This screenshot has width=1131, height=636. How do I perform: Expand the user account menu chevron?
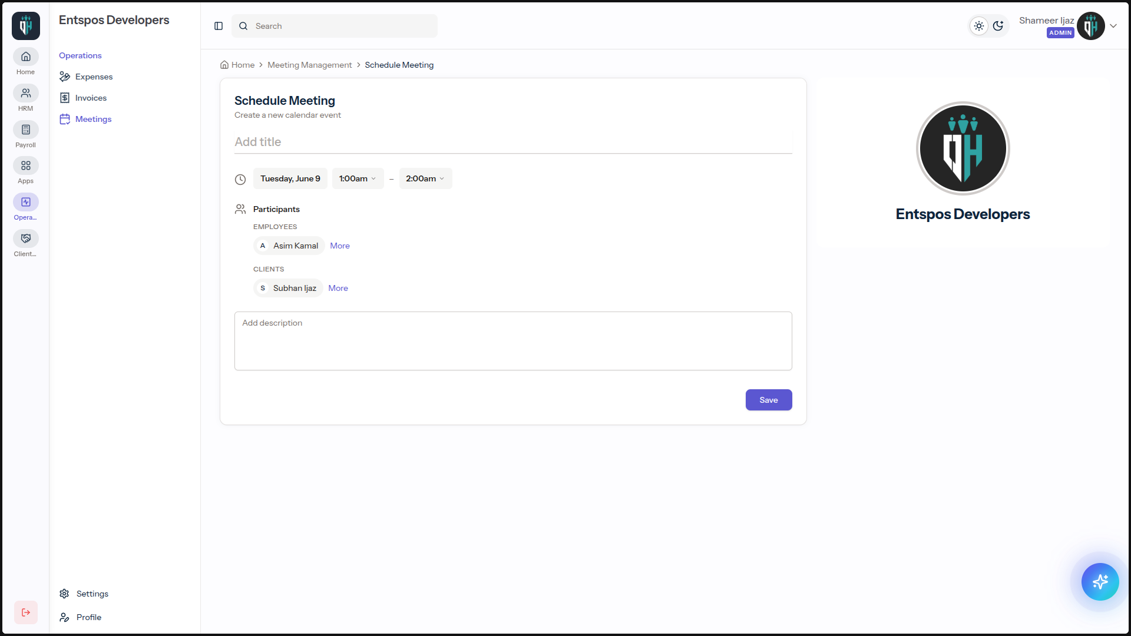coord(1113,26)
